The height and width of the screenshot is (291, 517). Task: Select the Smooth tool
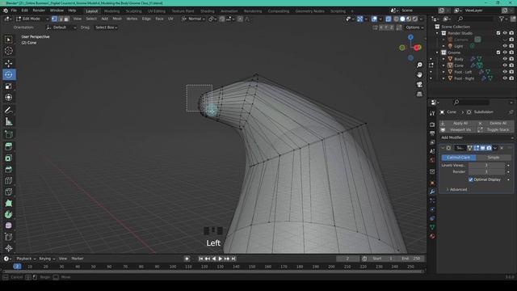coord(9,226)
